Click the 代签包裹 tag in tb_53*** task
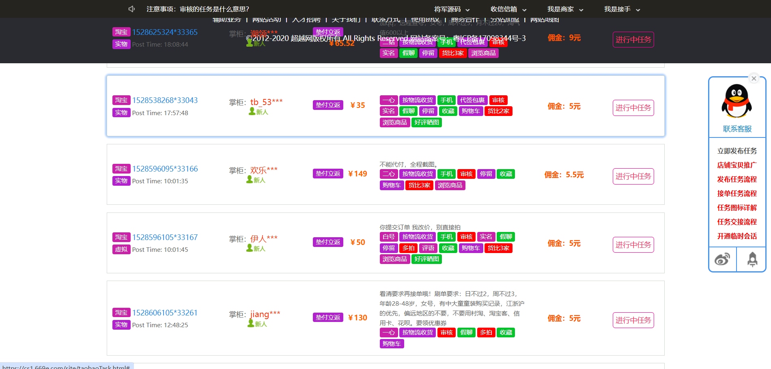The width and height of the screenshot is (771, 369). [472, 100]
